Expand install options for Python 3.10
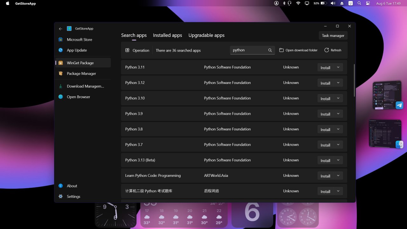This screenshot has height=229, width=407. pos(338,98)
